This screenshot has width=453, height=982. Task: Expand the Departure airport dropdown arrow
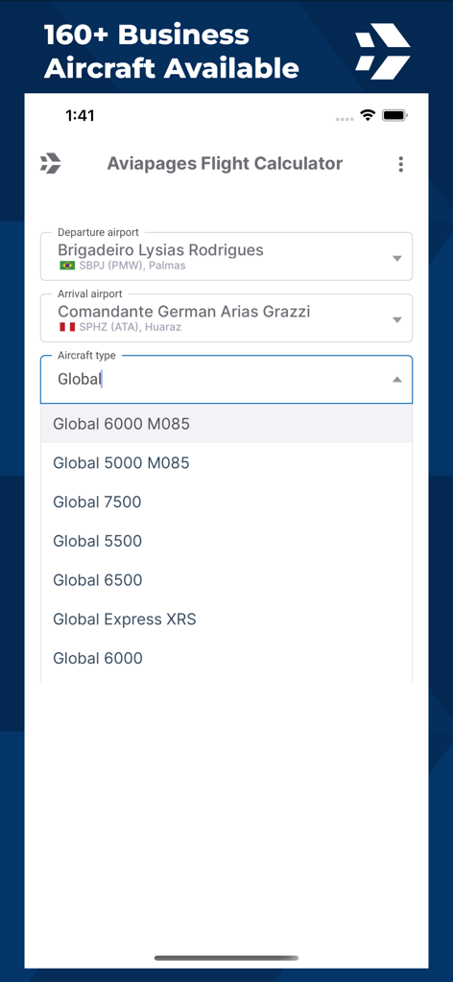(x=396, y=258)
